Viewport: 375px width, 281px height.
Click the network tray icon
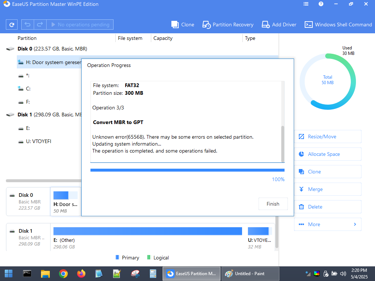(x=308, y=274)
